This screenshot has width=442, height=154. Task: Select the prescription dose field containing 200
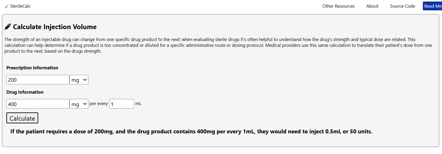pos(37,80)
